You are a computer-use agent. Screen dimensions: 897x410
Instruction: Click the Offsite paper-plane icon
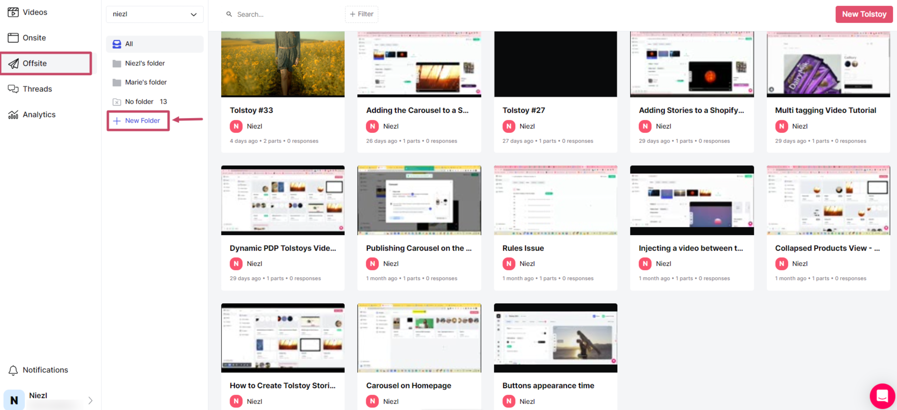pos(13,63)
